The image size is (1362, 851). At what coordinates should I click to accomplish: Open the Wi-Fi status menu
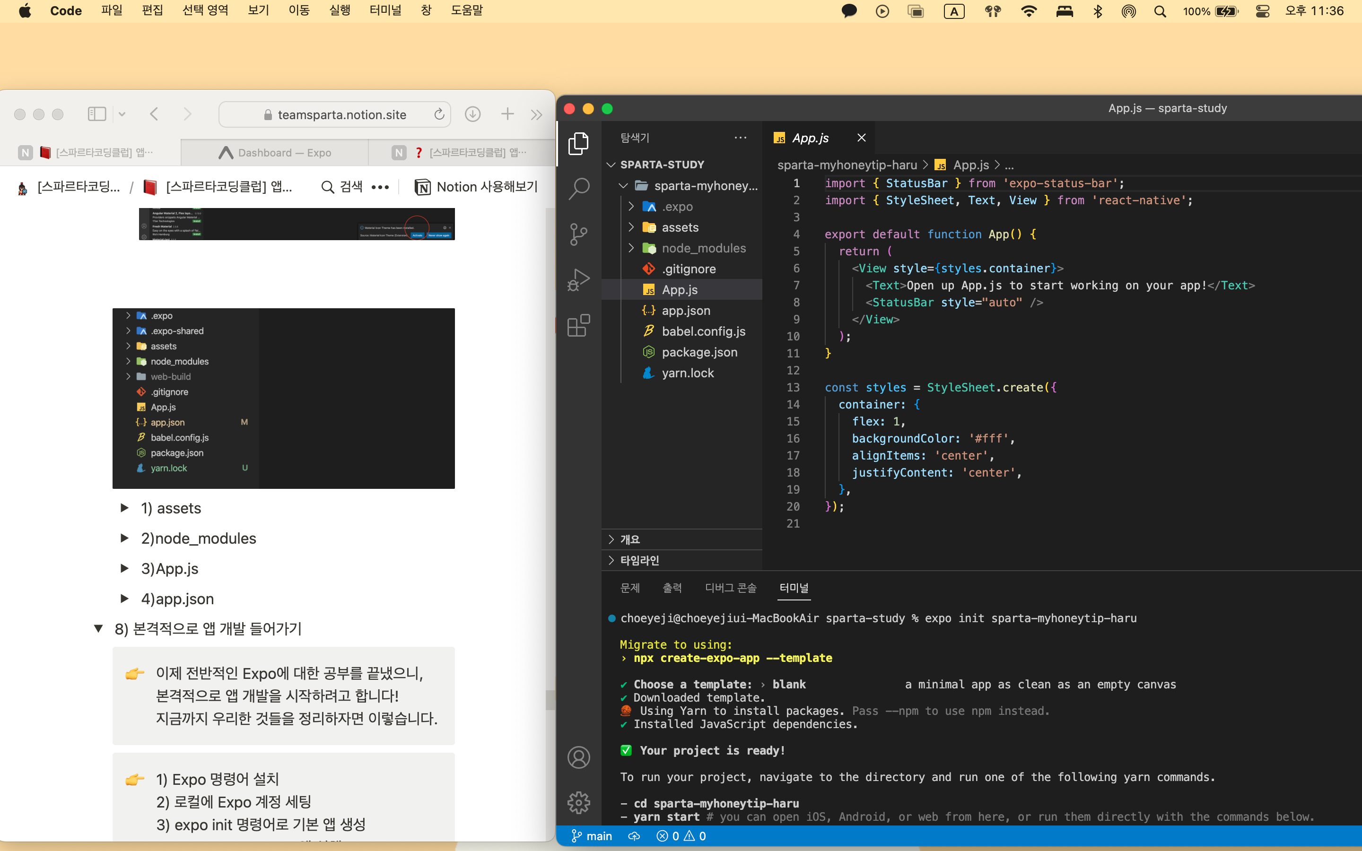(x=1029, y=11)
